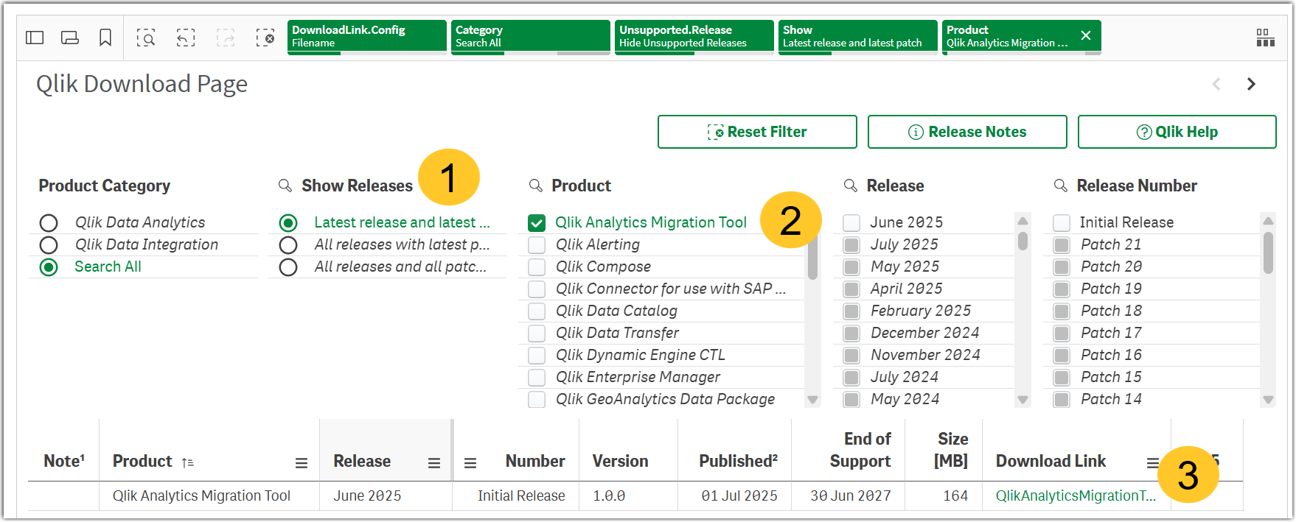Check the Qlik Alerting product checkbox
The image size is (1296, 522).
tap(537, 244)
